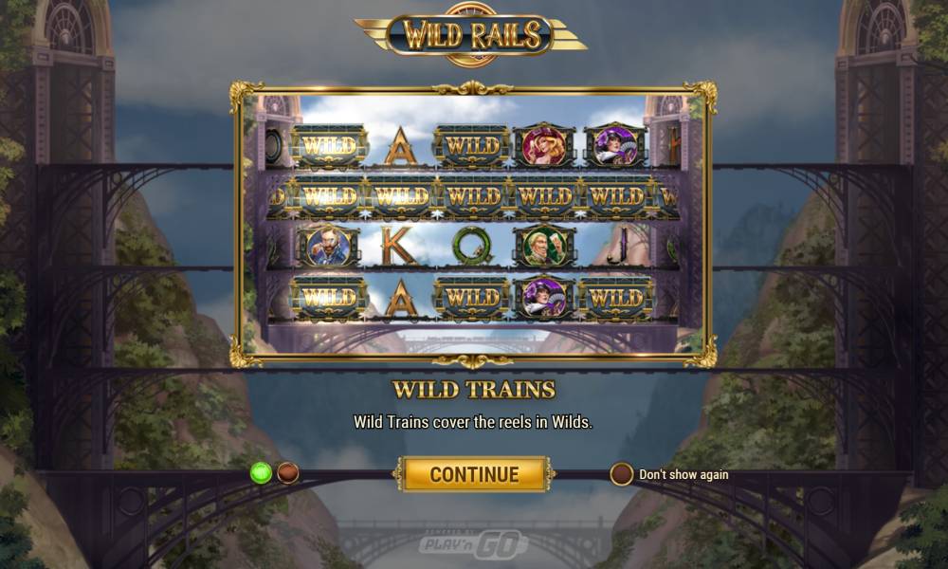948x569 pixels.
Task: Switch to the brown second page dot
Action: pyautogui.click(x=288, y=473)
